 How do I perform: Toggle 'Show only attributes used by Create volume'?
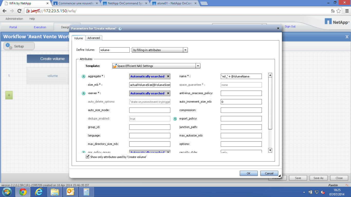[x=87, y=157]
